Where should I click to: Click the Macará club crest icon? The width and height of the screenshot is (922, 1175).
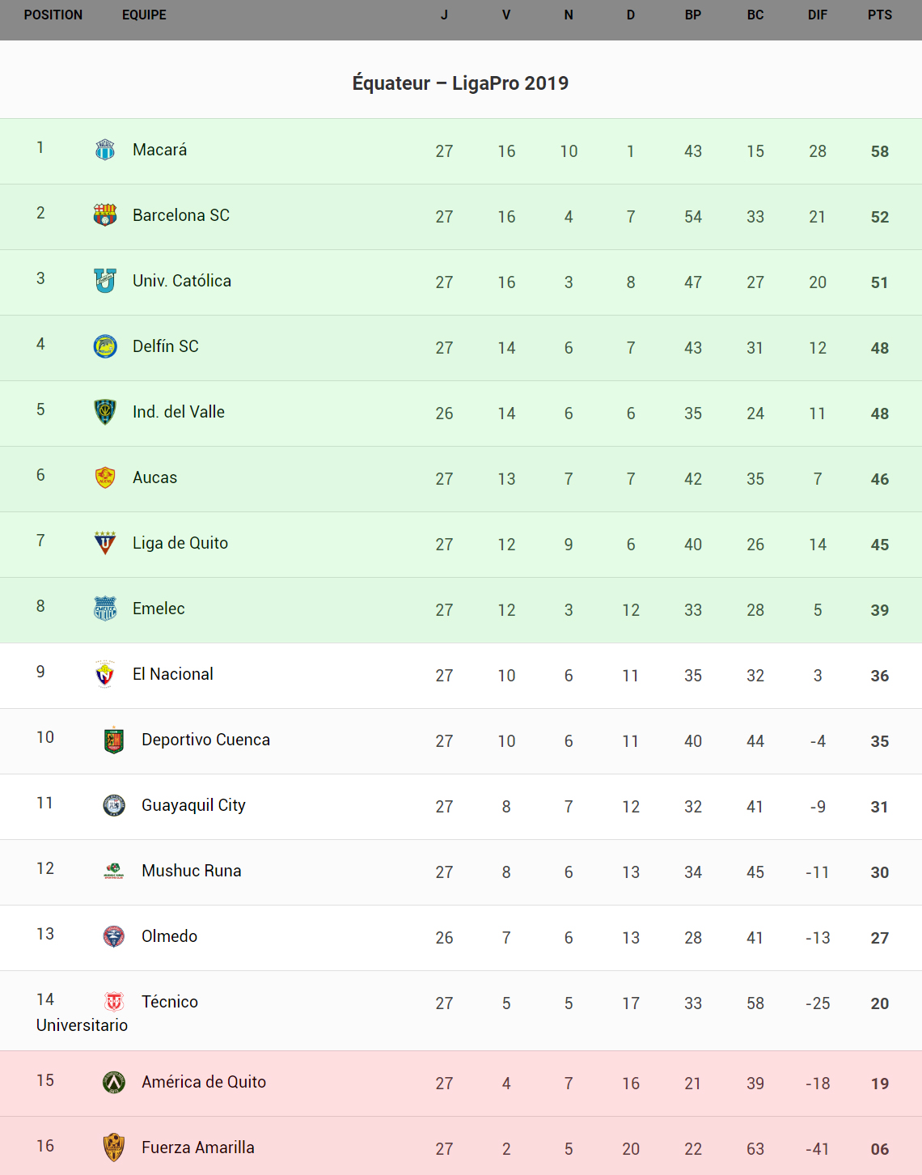coord(105,150)
